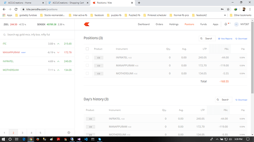Open the Apps nav item
The image size is (254, 142).
tap(215, 24)
